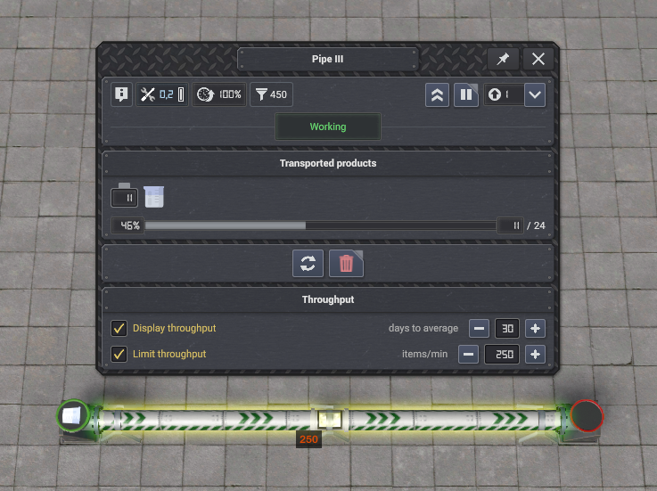Toggle the Display throughput checkbox
The height and width of the screenshot is (491, 657).
(119, 328)
